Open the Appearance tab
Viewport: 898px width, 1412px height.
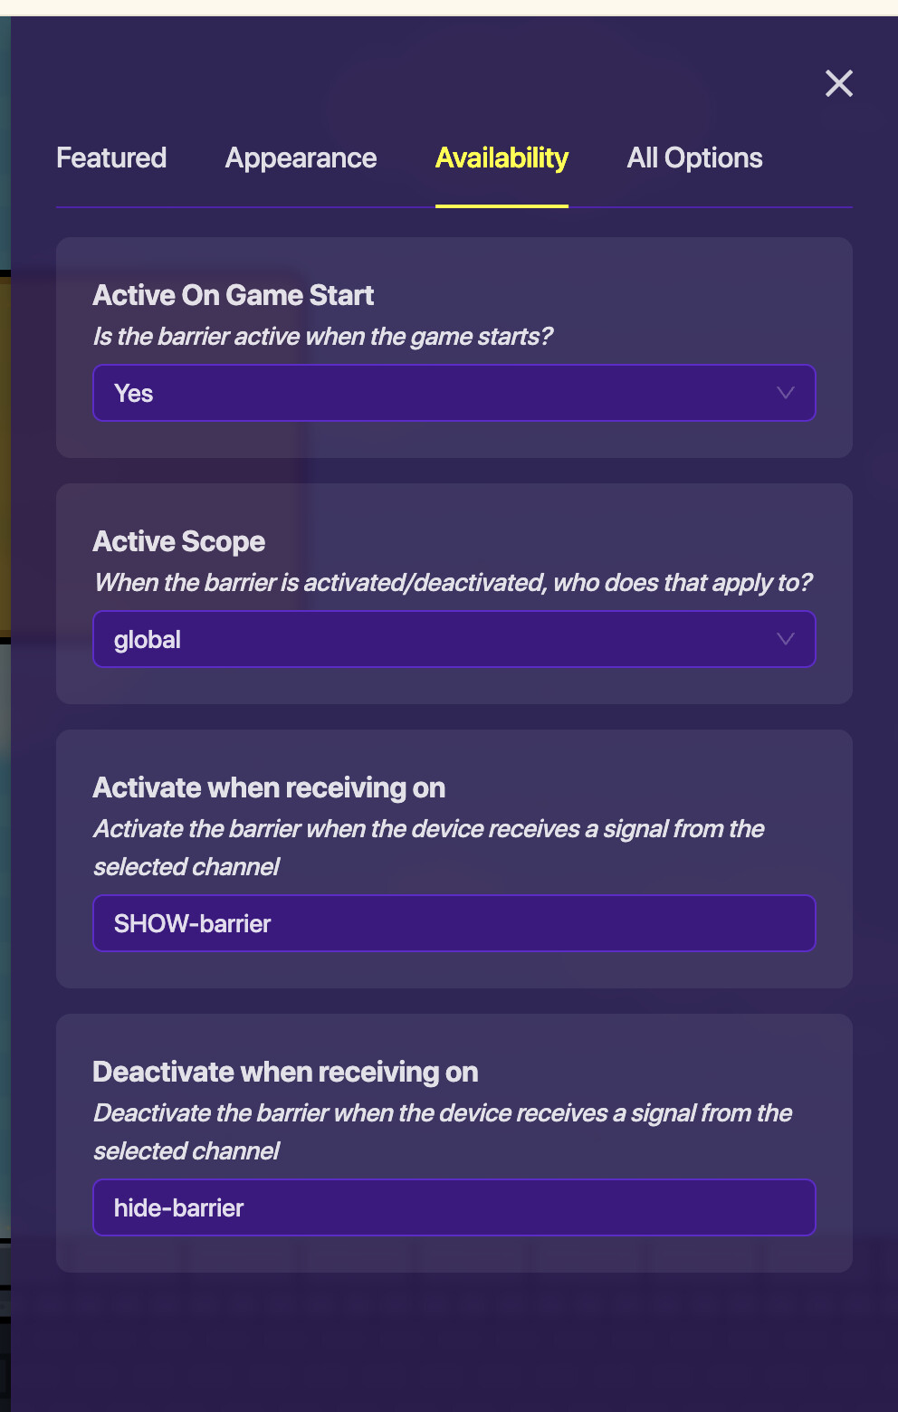click(x=301, y=158)
